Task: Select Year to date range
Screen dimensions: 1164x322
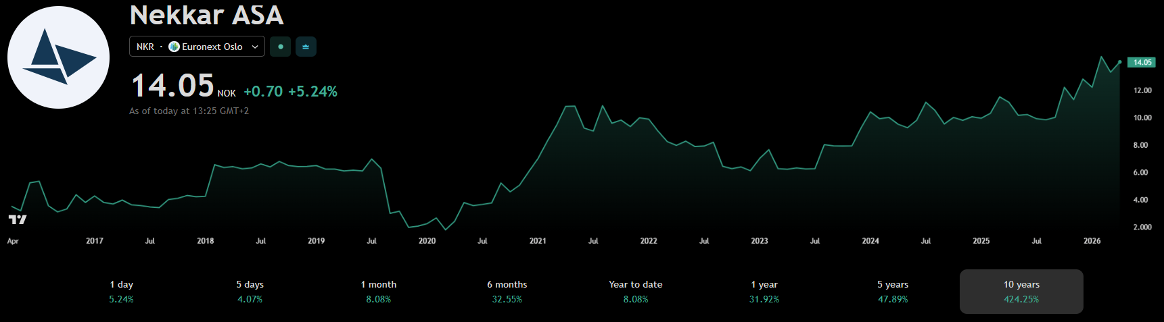Action: (x=636, y=292)
